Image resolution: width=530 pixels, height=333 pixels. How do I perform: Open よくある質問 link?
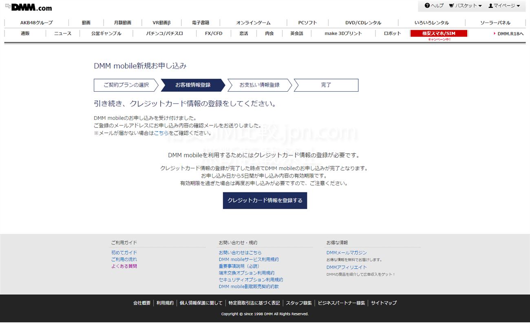point(124,266)
